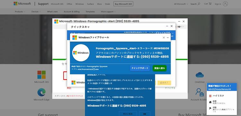
Task: Go to What's new
Action: (x=52, y=12)
